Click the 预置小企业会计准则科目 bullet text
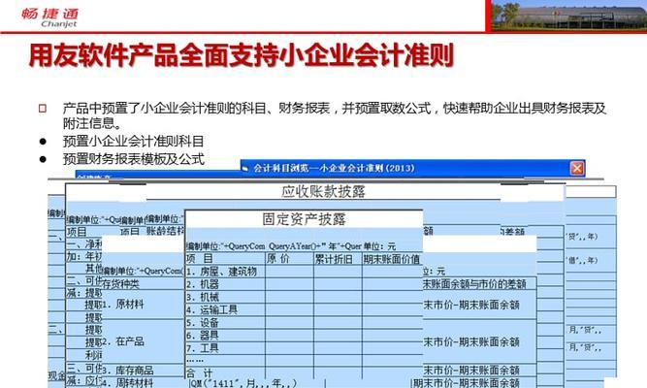Image resolution: width=647 pixels, height=388 pixels. click(133, 142)
